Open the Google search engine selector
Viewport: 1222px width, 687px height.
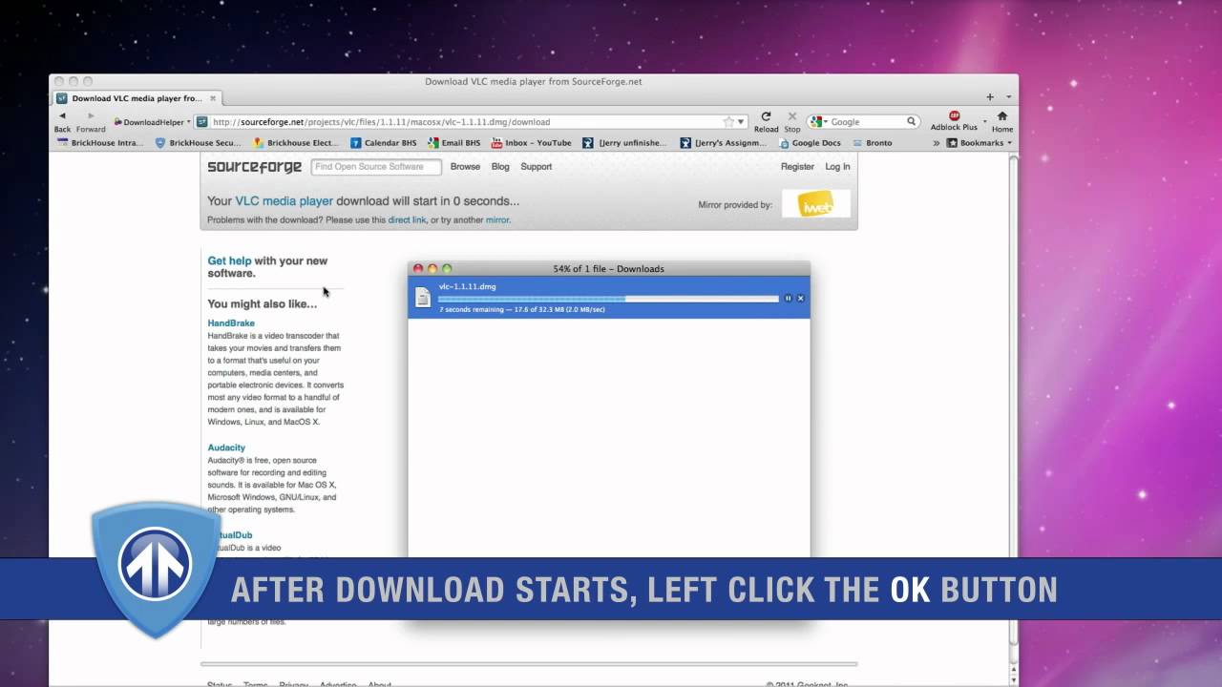pyautogui.click(x=817, y=122)
